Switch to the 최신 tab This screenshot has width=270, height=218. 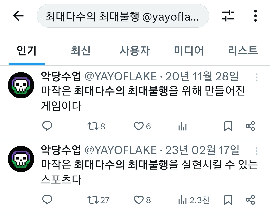(x=80, y=51)
